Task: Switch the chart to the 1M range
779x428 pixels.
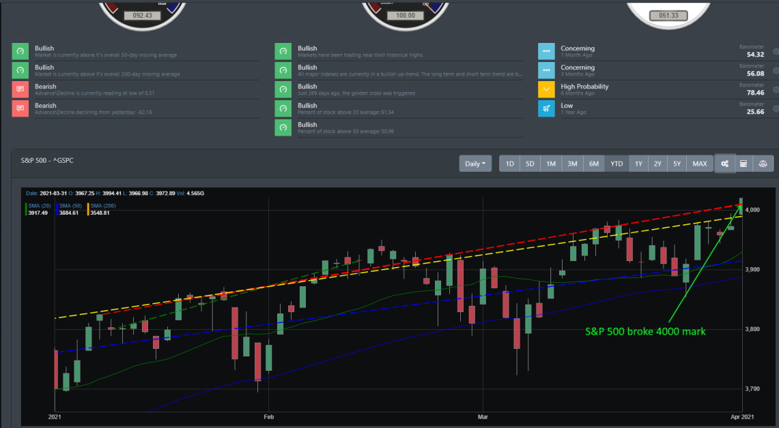Action: click(x=551, y=164)
